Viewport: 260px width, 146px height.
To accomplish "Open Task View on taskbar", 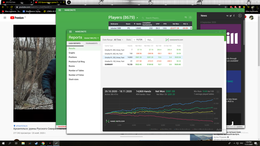I will 16,143.
